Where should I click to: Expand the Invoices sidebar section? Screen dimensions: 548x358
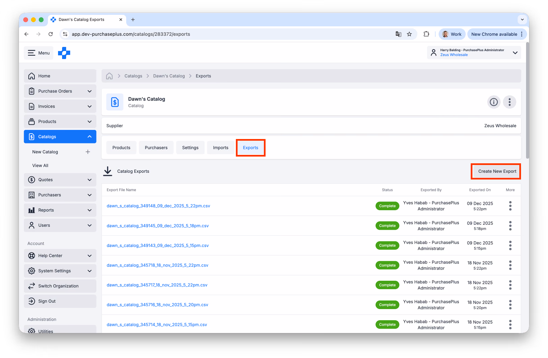(60, 106)
